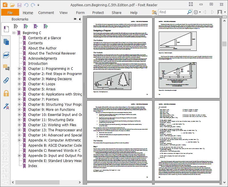Click the add new bookmark icon
228x187 pixels.
[x=26, y=26]
